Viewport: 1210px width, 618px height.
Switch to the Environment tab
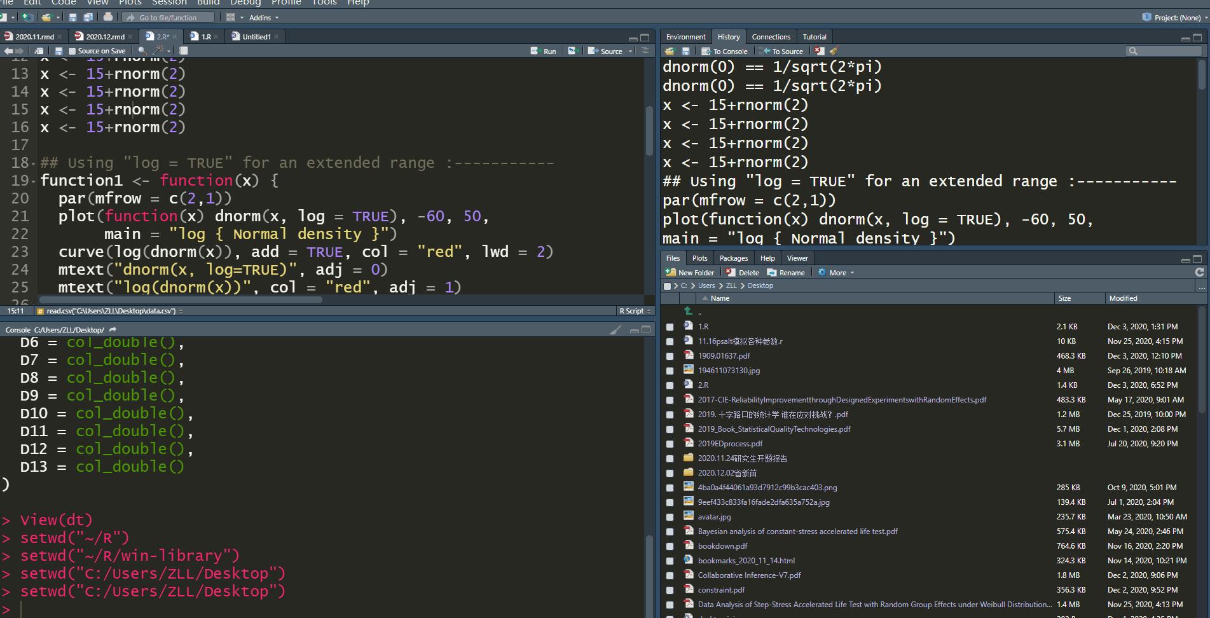click(685, 37)
